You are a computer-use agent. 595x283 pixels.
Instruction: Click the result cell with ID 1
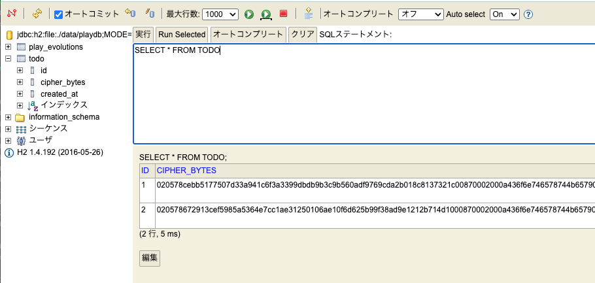[x=147, y=190]
